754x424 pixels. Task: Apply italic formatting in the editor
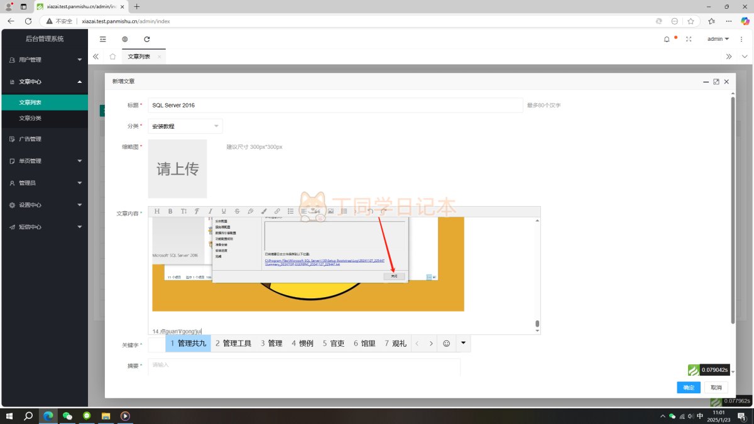coord(210,211)
